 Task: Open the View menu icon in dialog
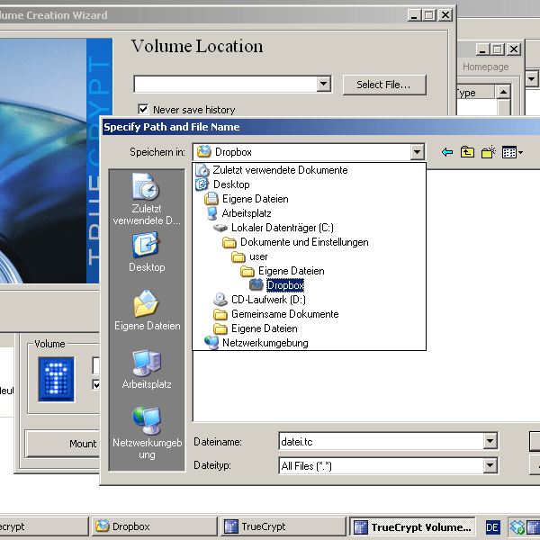pos(512,152)
